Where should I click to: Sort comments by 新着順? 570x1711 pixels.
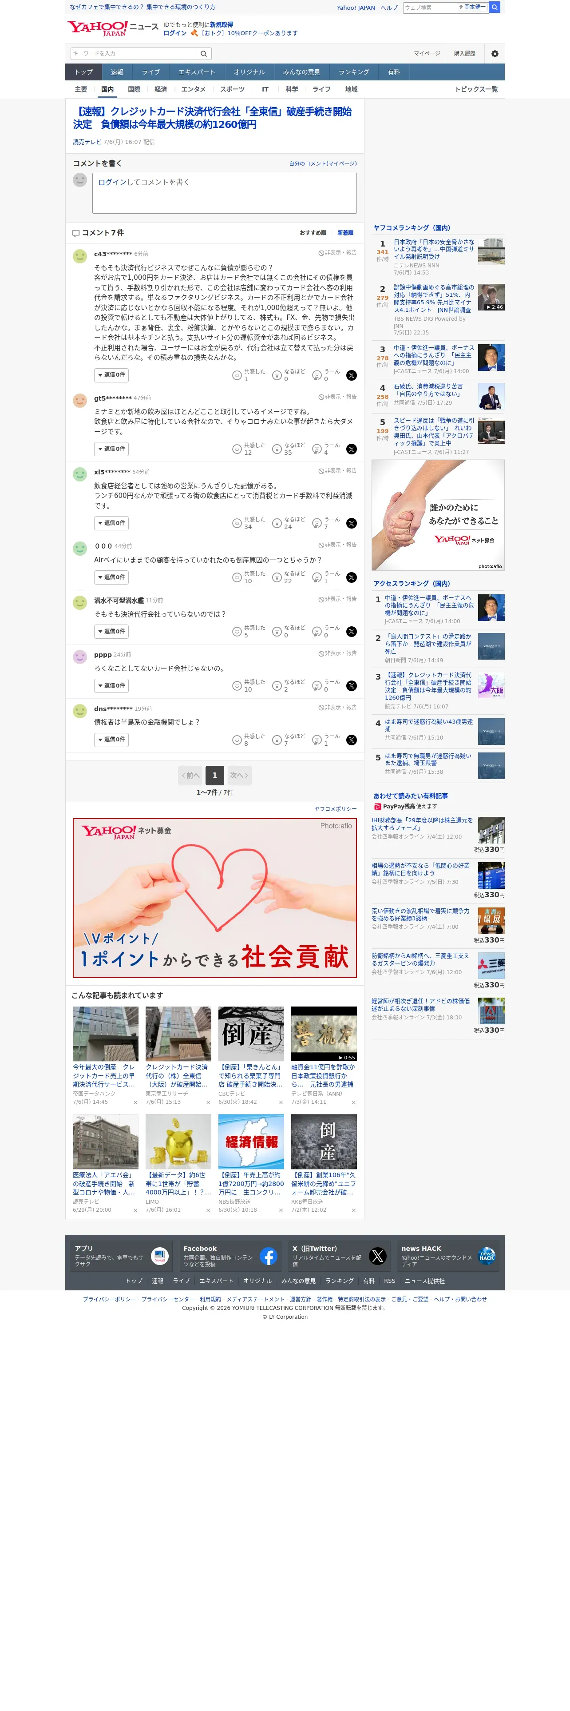[x=345, y=233]
